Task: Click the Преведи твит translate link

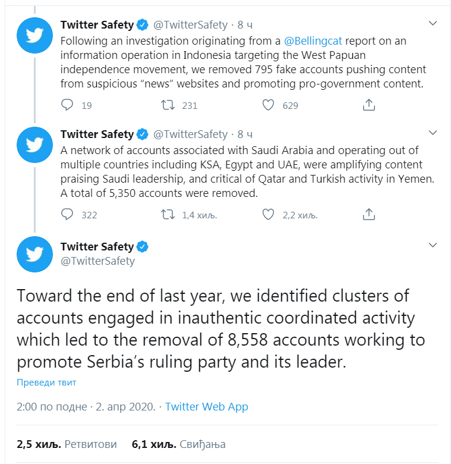Action: tap(46, 383)
